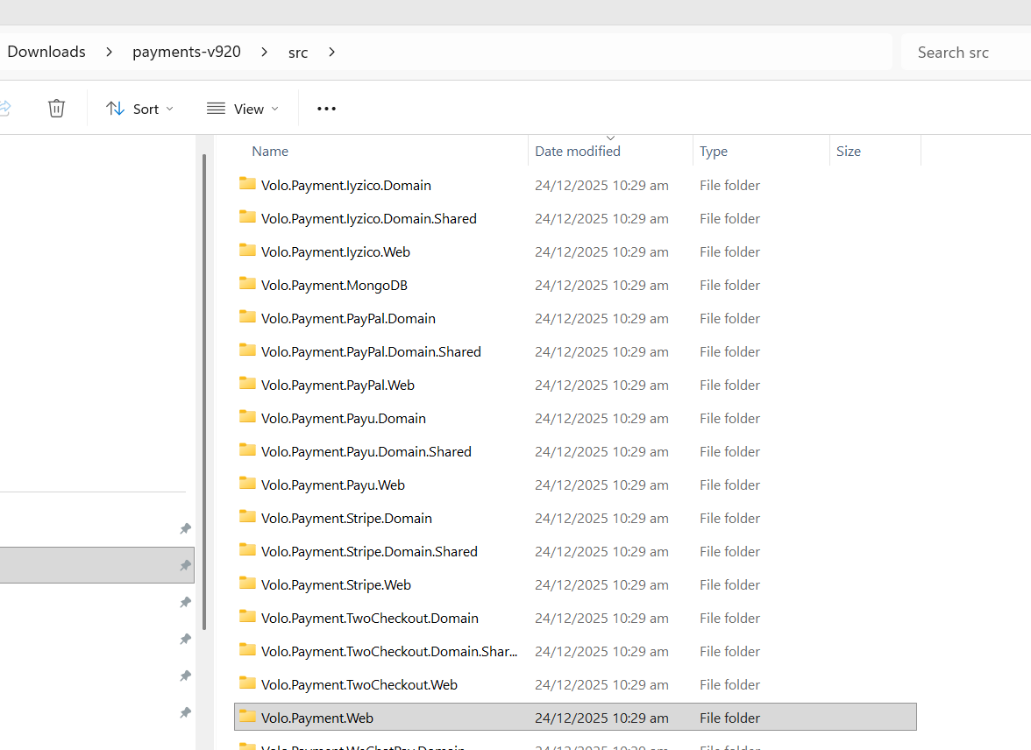Go to Downloads in breadcrumb path
This screenshot has height=750, width=1031.
(46, 52)
